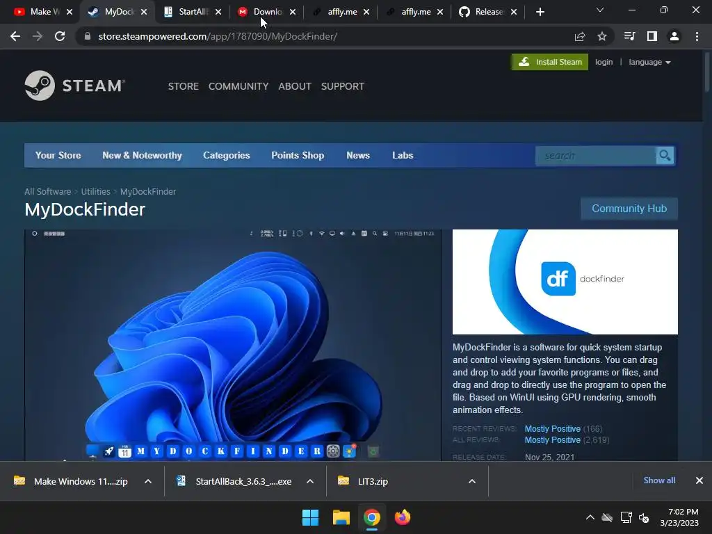Expand options for LIT3.zip download
712x534 pixels.
[472, 481]
